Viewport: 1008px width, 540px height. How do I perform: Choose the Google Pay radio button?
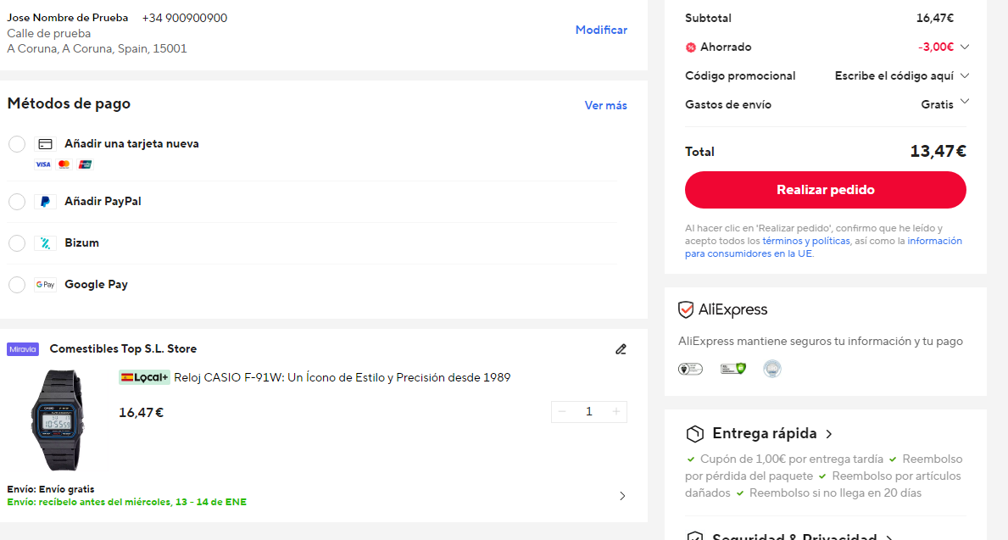click(17, 285)
